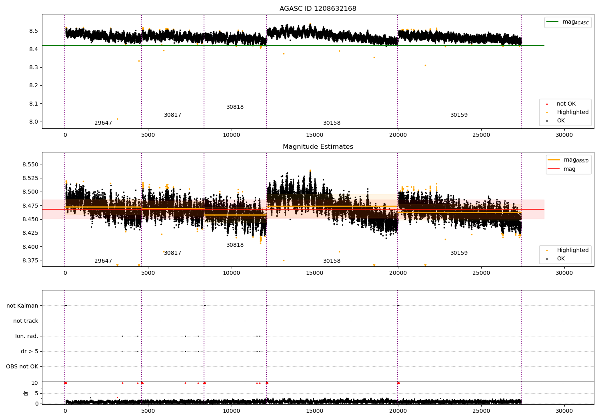Click the 30000 x-tick under the top plot
Image resolution: width=600 pixels, height=420 pixels.
click(564, 135)
